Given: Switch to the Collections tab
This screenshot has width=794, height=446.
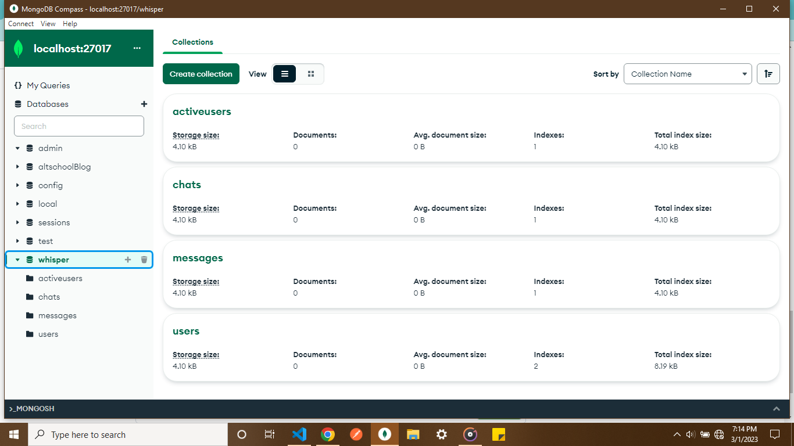Looking at the screenshot, I should point(192,42).
